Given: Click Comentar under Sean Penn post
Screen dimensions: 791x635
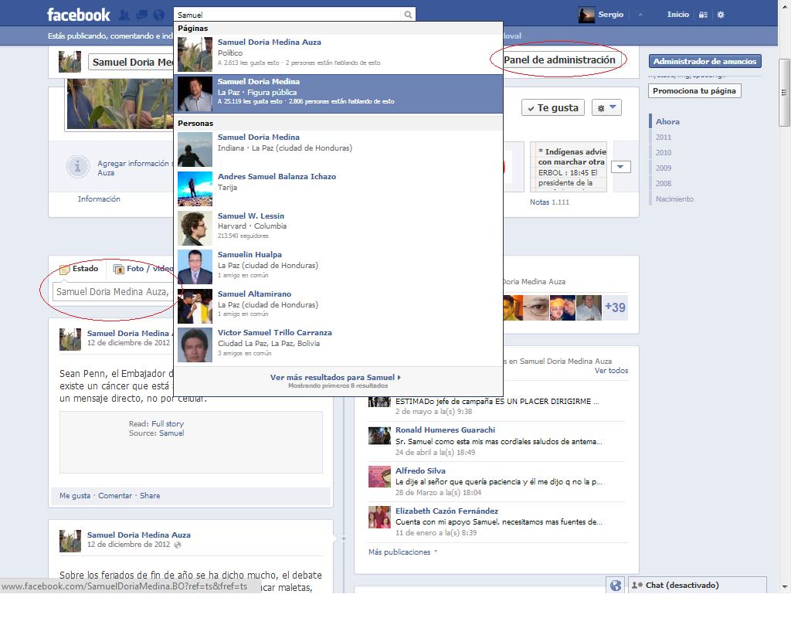Looking at the screenshot, I should click(115, 496).
